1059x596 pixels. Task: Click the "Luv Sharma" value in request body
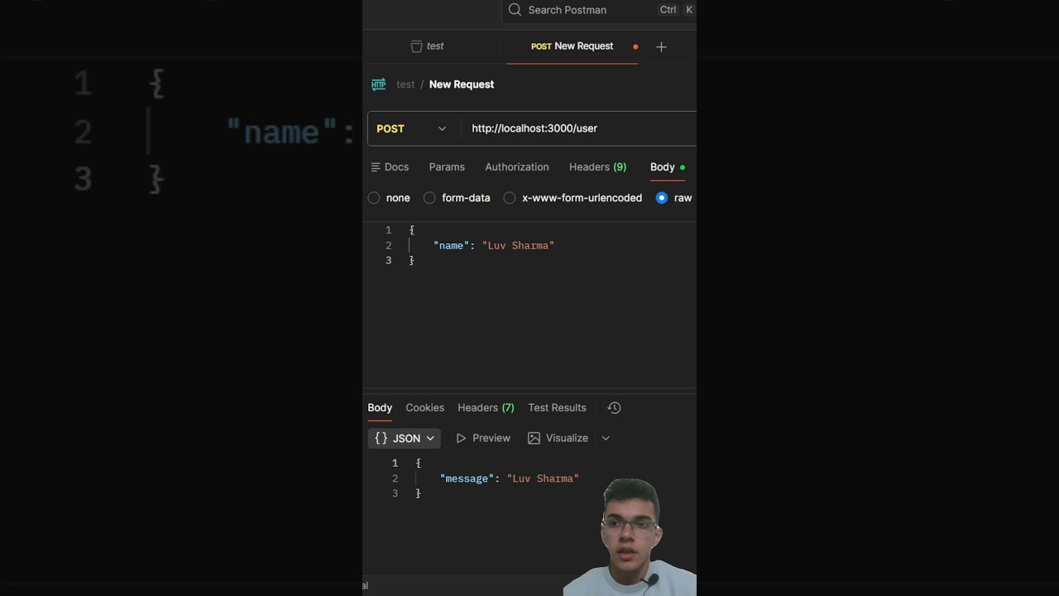[x=518, y=246]
